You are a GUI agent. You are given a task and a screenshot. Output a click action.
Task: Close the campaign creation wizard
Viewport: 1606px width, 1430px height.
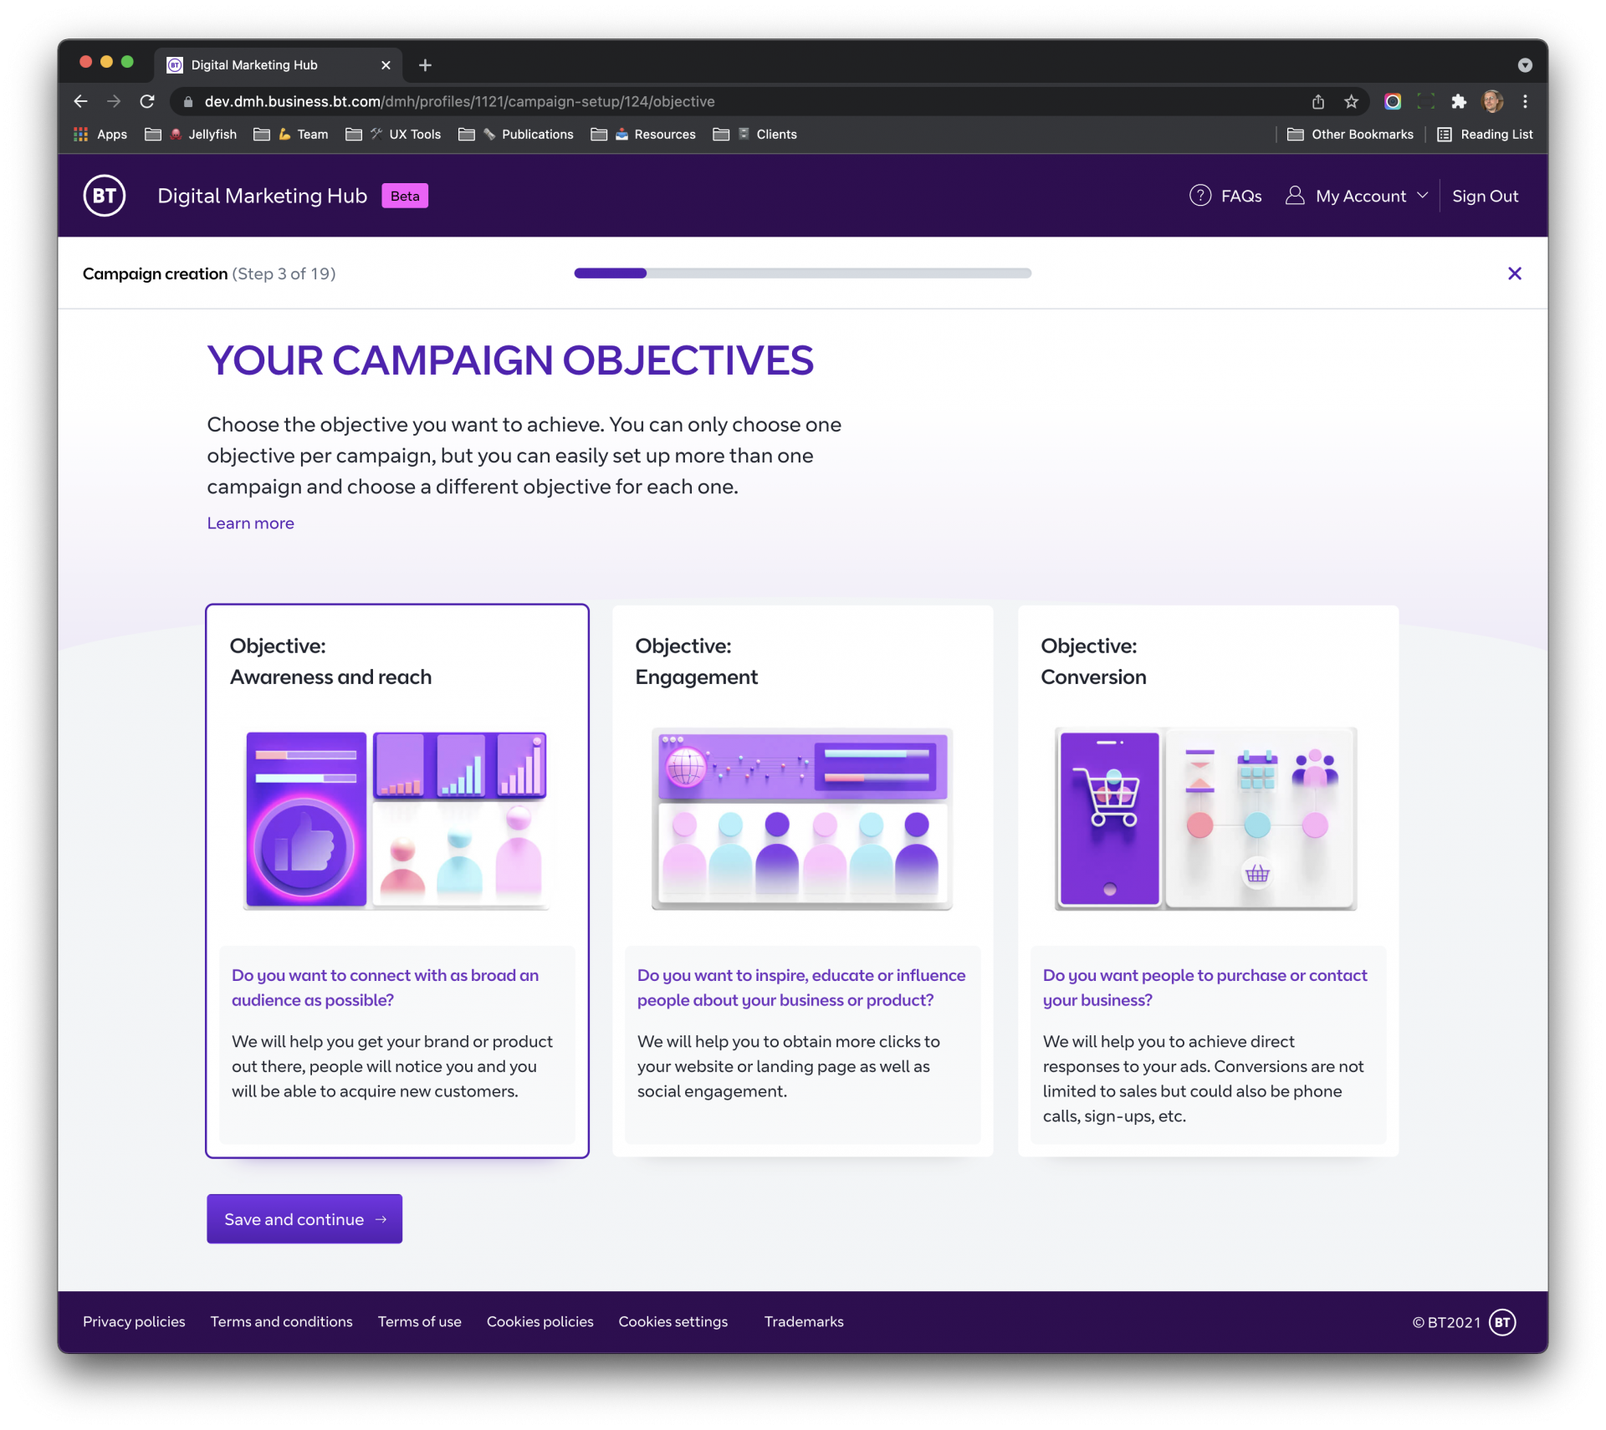(x=1514, y=273)
